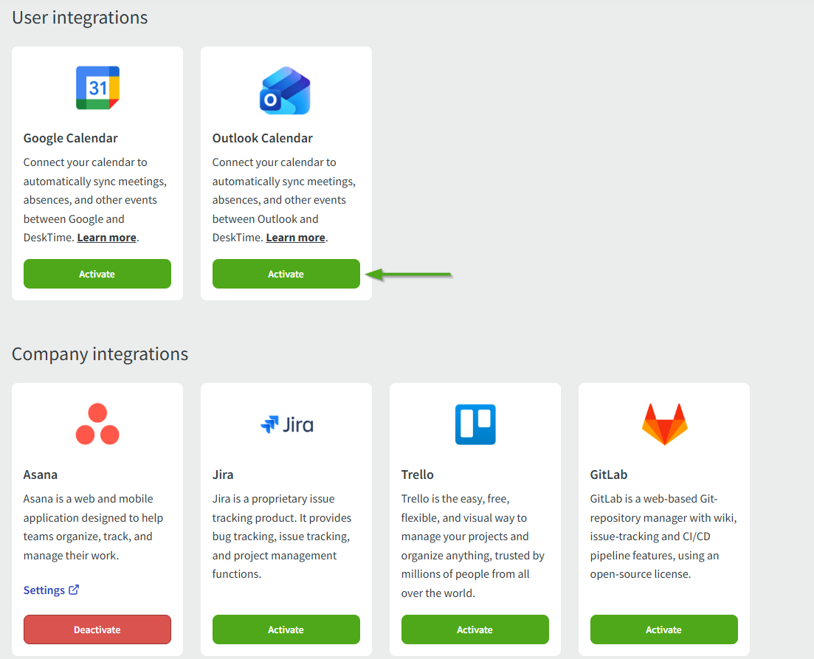Image resolution: width=814 pixels, height=659 pixels.
Task: Deactivate the Asana integration
Action: pos(97,629)
